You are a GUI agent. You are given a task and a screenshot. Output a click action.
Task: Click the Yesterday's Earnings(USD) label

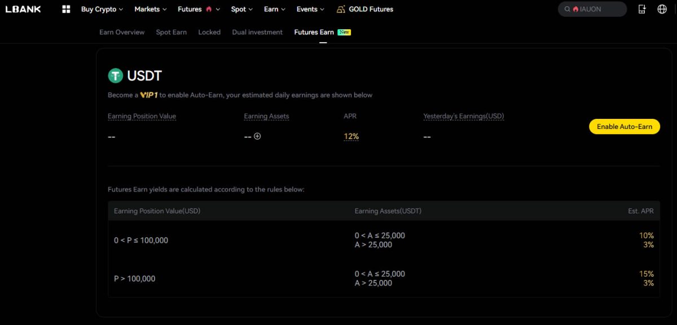tap(464, 116)
